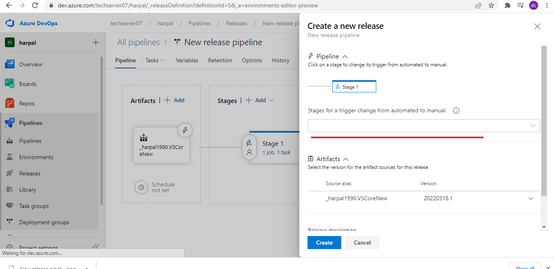Click the _harpal1990.VSCoreNew source alias text
Screen dimensions: 554x269
coord(356,199)
